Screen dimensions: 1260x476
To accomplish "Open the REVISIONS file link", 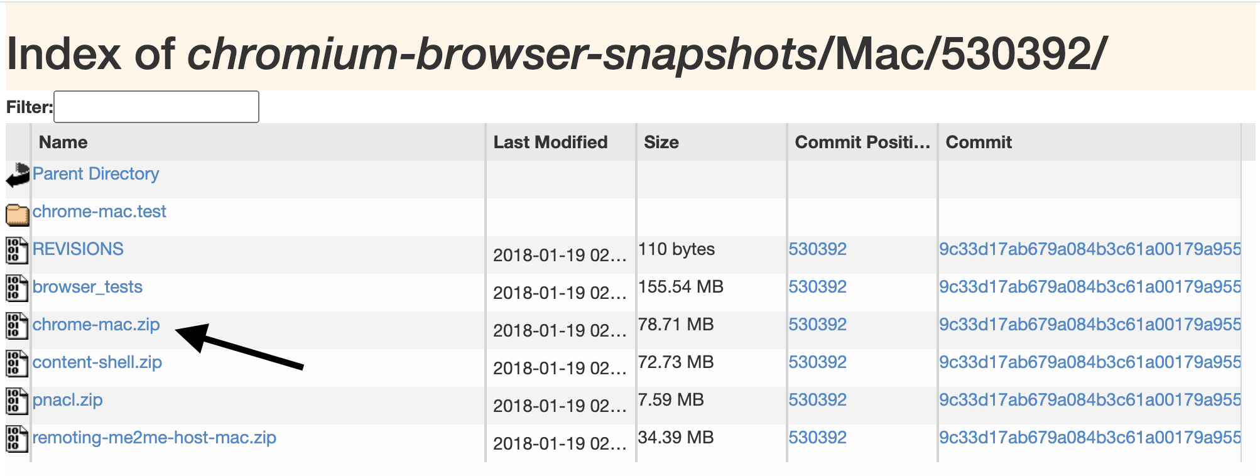I will pos(78,249).
